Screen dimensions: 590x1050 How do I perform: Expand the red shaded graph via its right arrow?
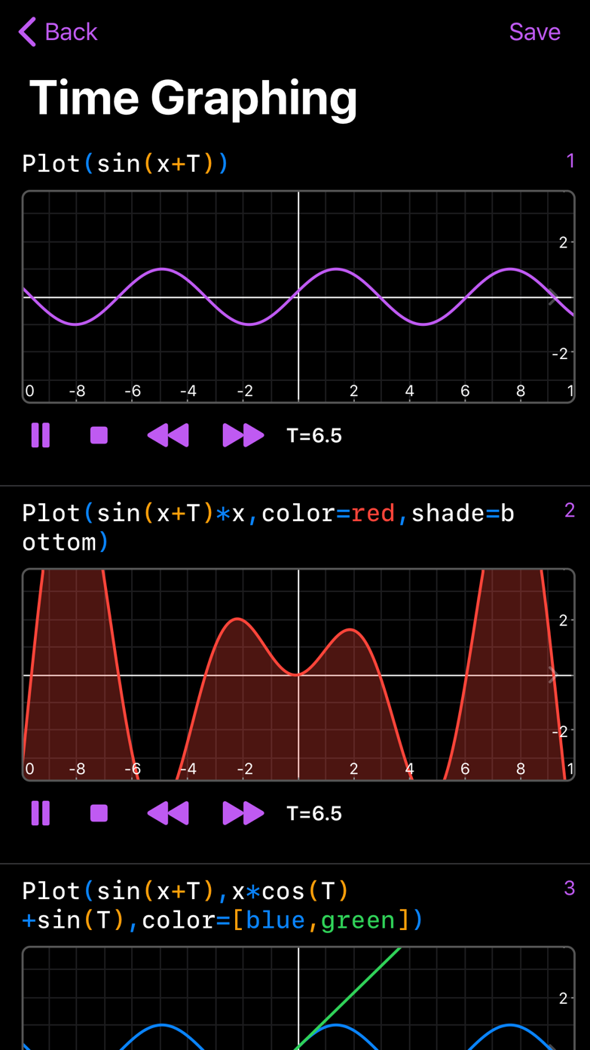tap(553, 675)
